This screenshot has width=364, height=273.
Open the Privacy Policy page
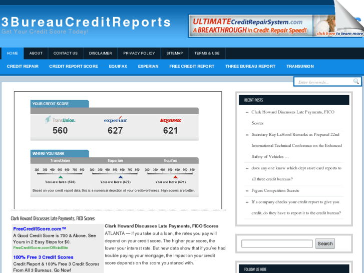click(x=139, y=53)
